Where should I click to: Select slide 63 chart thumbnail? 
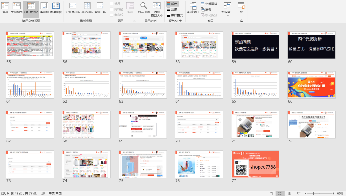[x=143, y=85]
